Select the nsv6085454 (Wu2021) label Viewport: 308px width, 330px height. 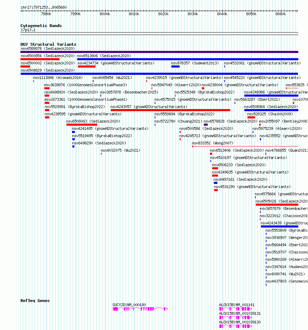[x=112, y=78]
